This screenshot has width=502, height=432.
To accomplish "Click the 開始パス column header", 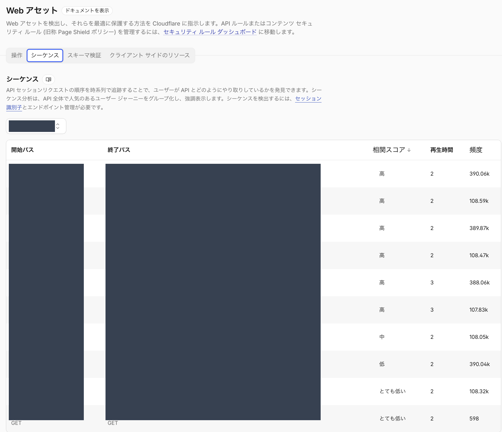I will pos(23,150).
